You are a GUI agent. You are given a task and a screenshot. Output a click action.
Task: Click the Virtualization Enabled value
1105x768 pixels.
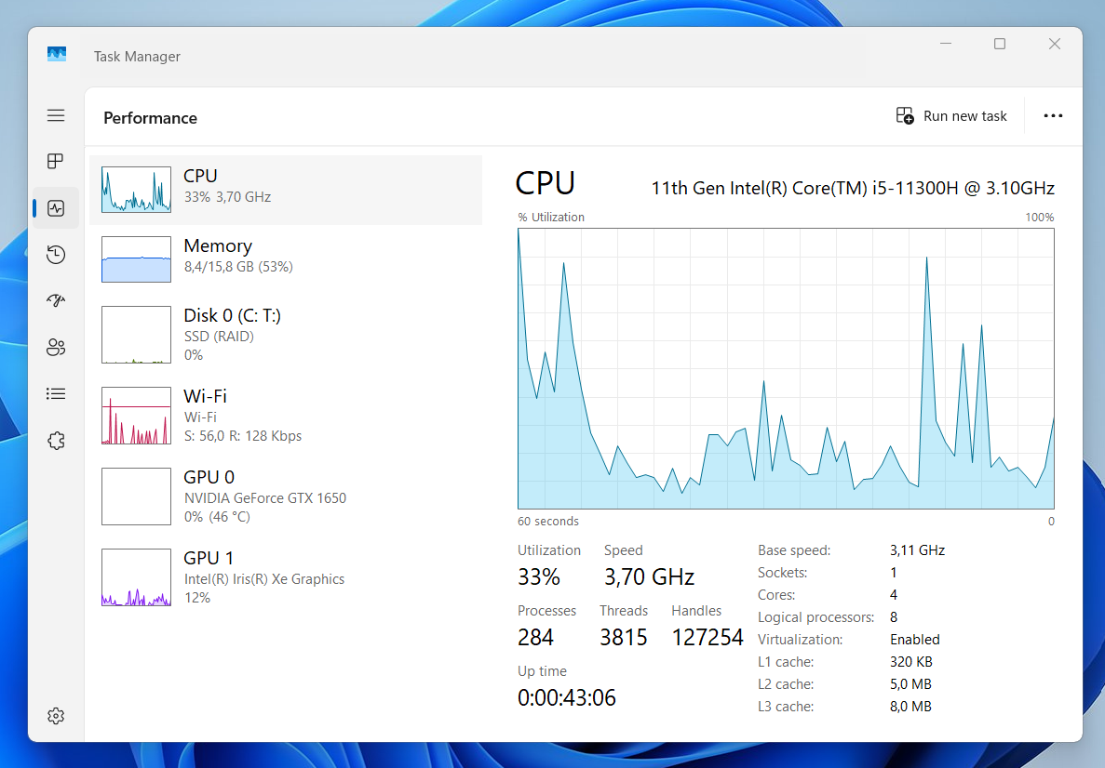pyautogui.click(x=915, y=640)
